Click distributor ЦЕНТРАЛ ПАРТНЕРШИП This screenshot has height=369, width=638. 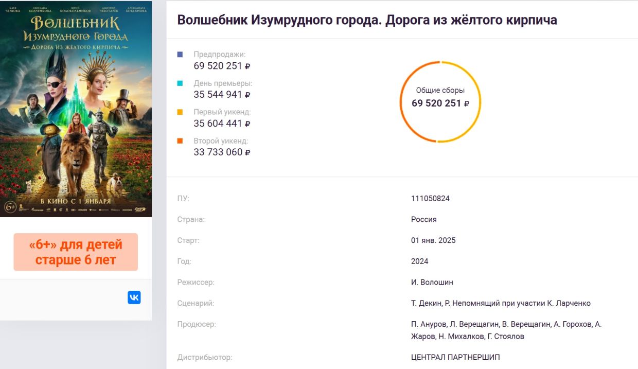pos(455,357)
